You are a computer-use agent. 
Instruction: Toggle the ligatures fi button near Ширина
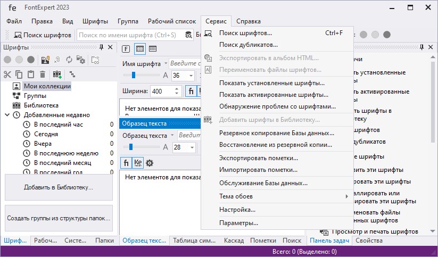click(x=191, y=91)
